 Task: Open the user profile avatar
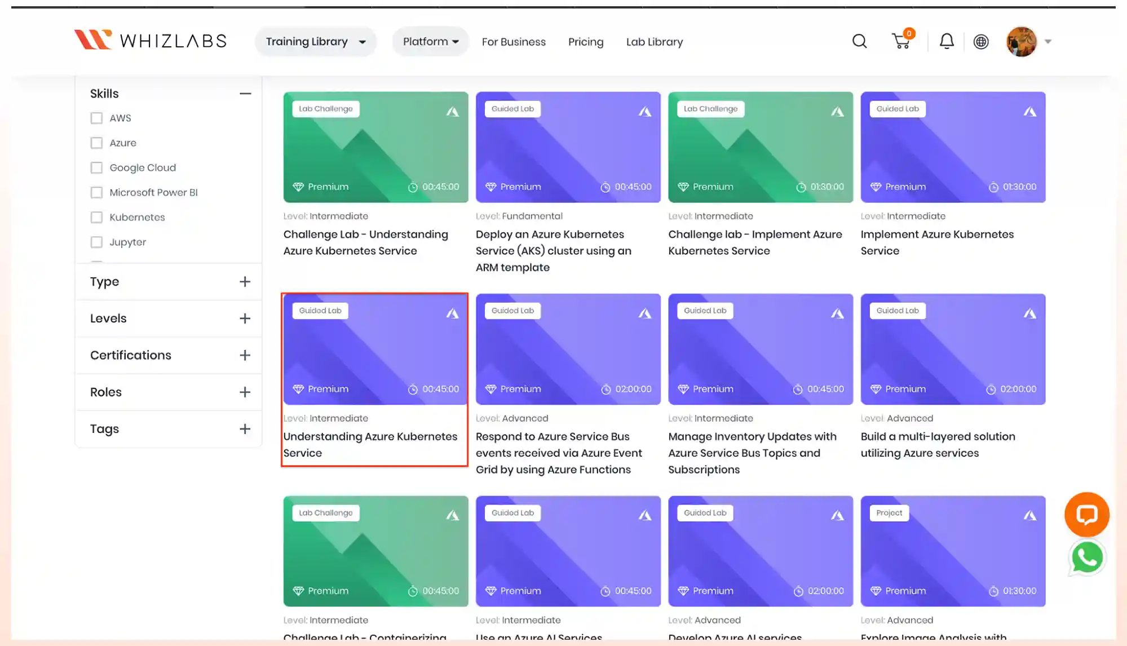click(1022, 41)
